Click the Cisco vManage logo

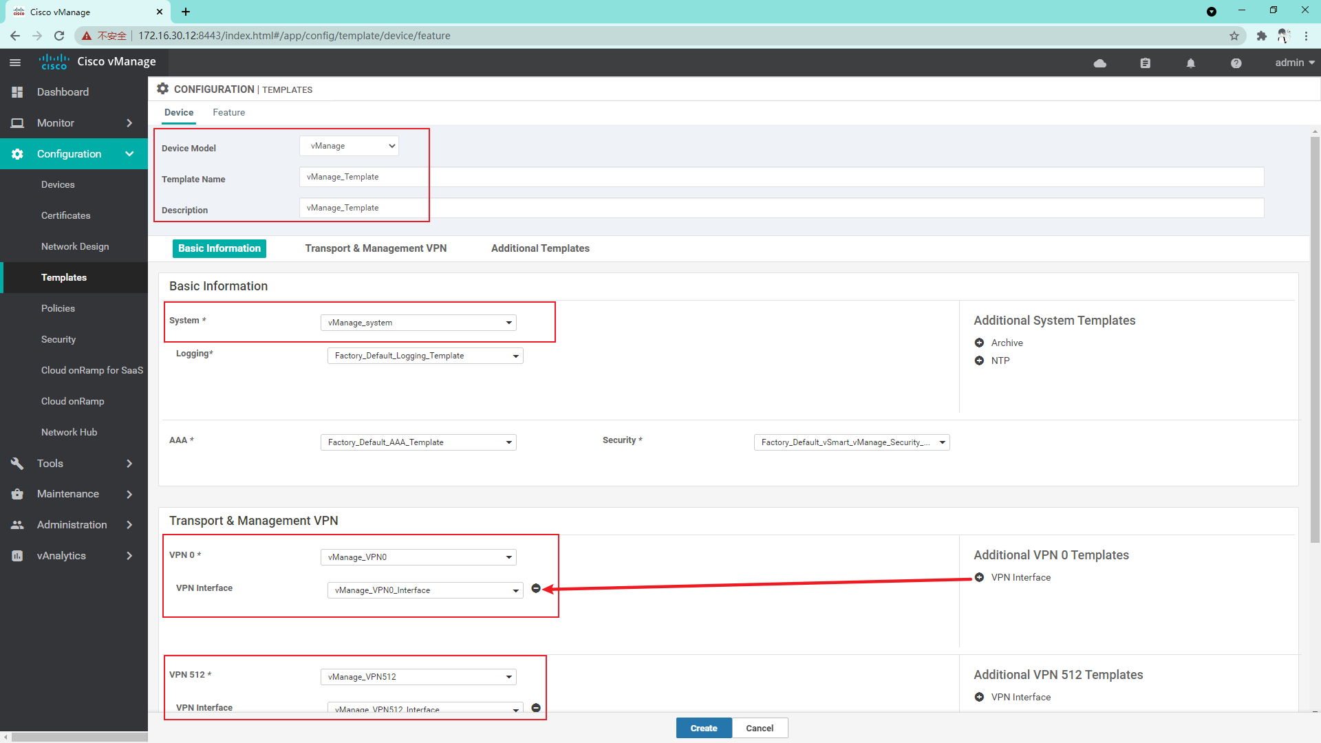54,61
